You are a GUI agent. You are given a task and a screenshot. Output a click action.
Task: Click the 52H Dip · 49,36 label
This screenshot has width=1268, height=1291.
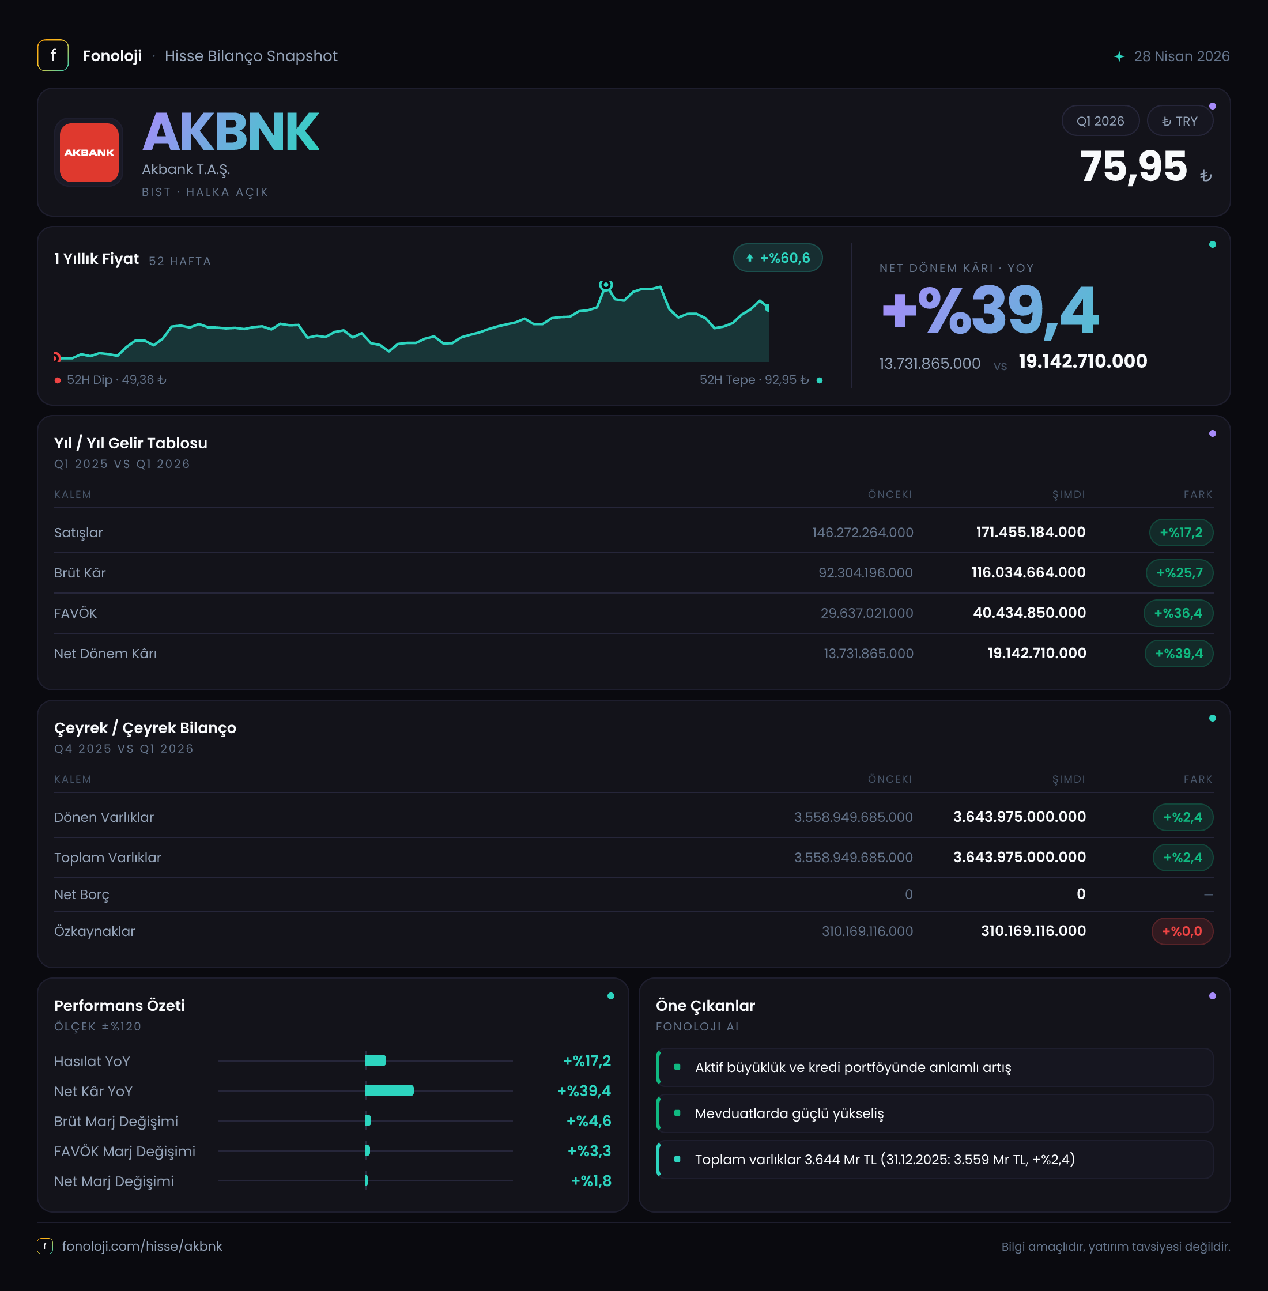click(116, 379)
